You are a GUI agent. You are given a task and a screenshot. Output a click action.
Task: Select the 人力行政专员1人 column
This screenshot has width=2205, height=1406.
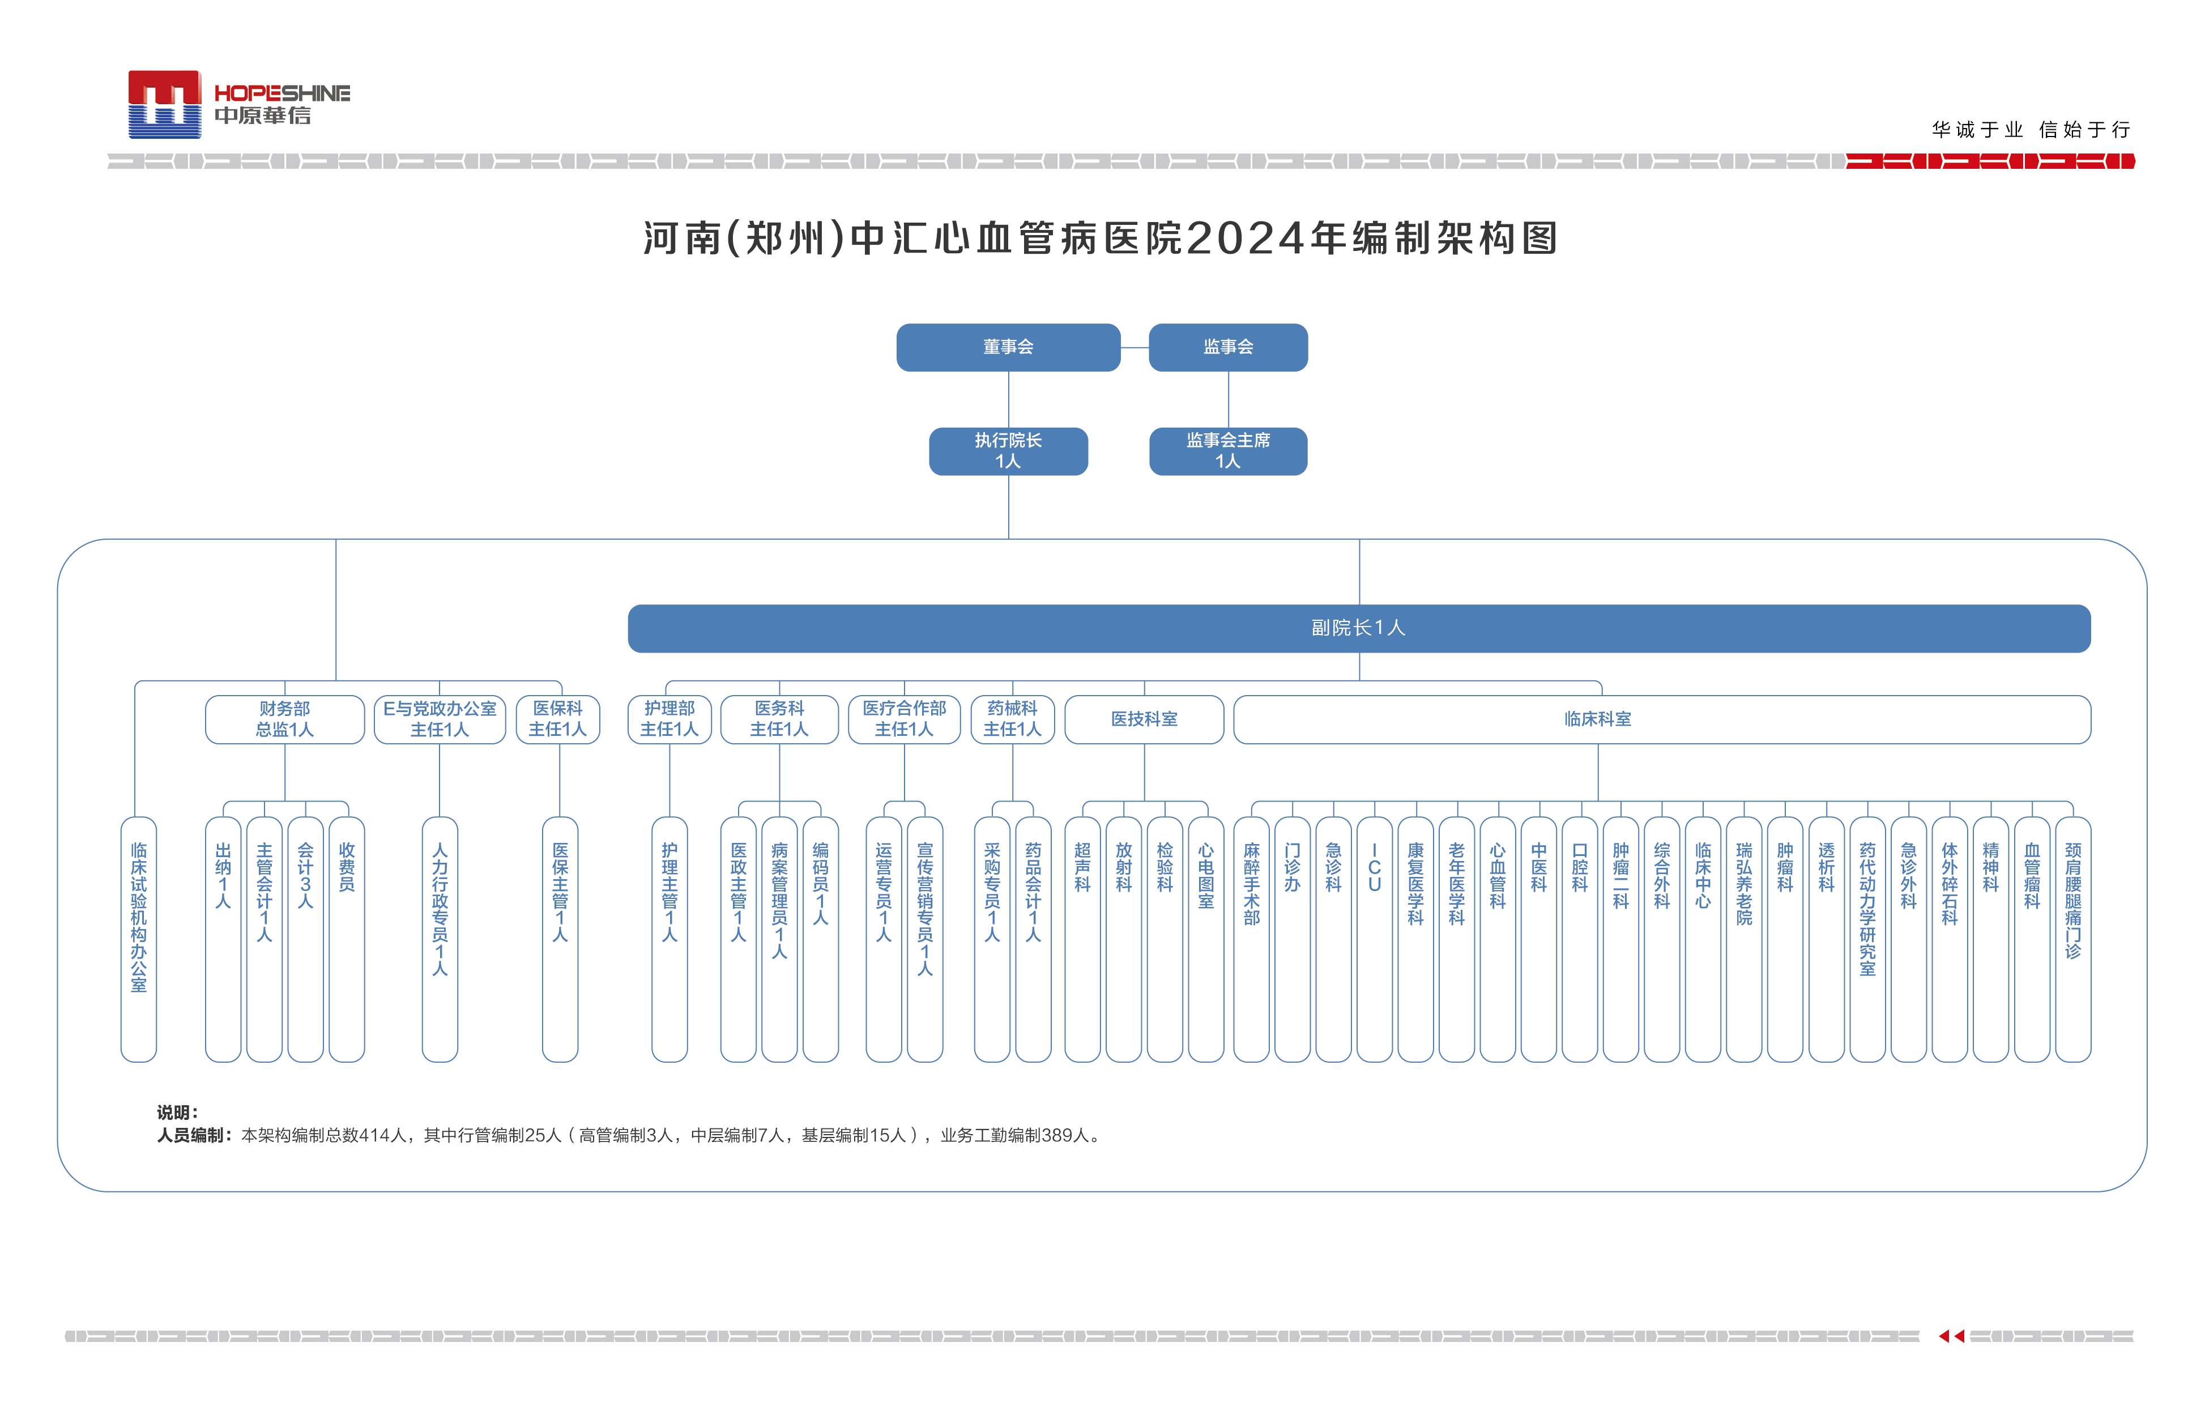pyautogui.click(x=440, y=940)
